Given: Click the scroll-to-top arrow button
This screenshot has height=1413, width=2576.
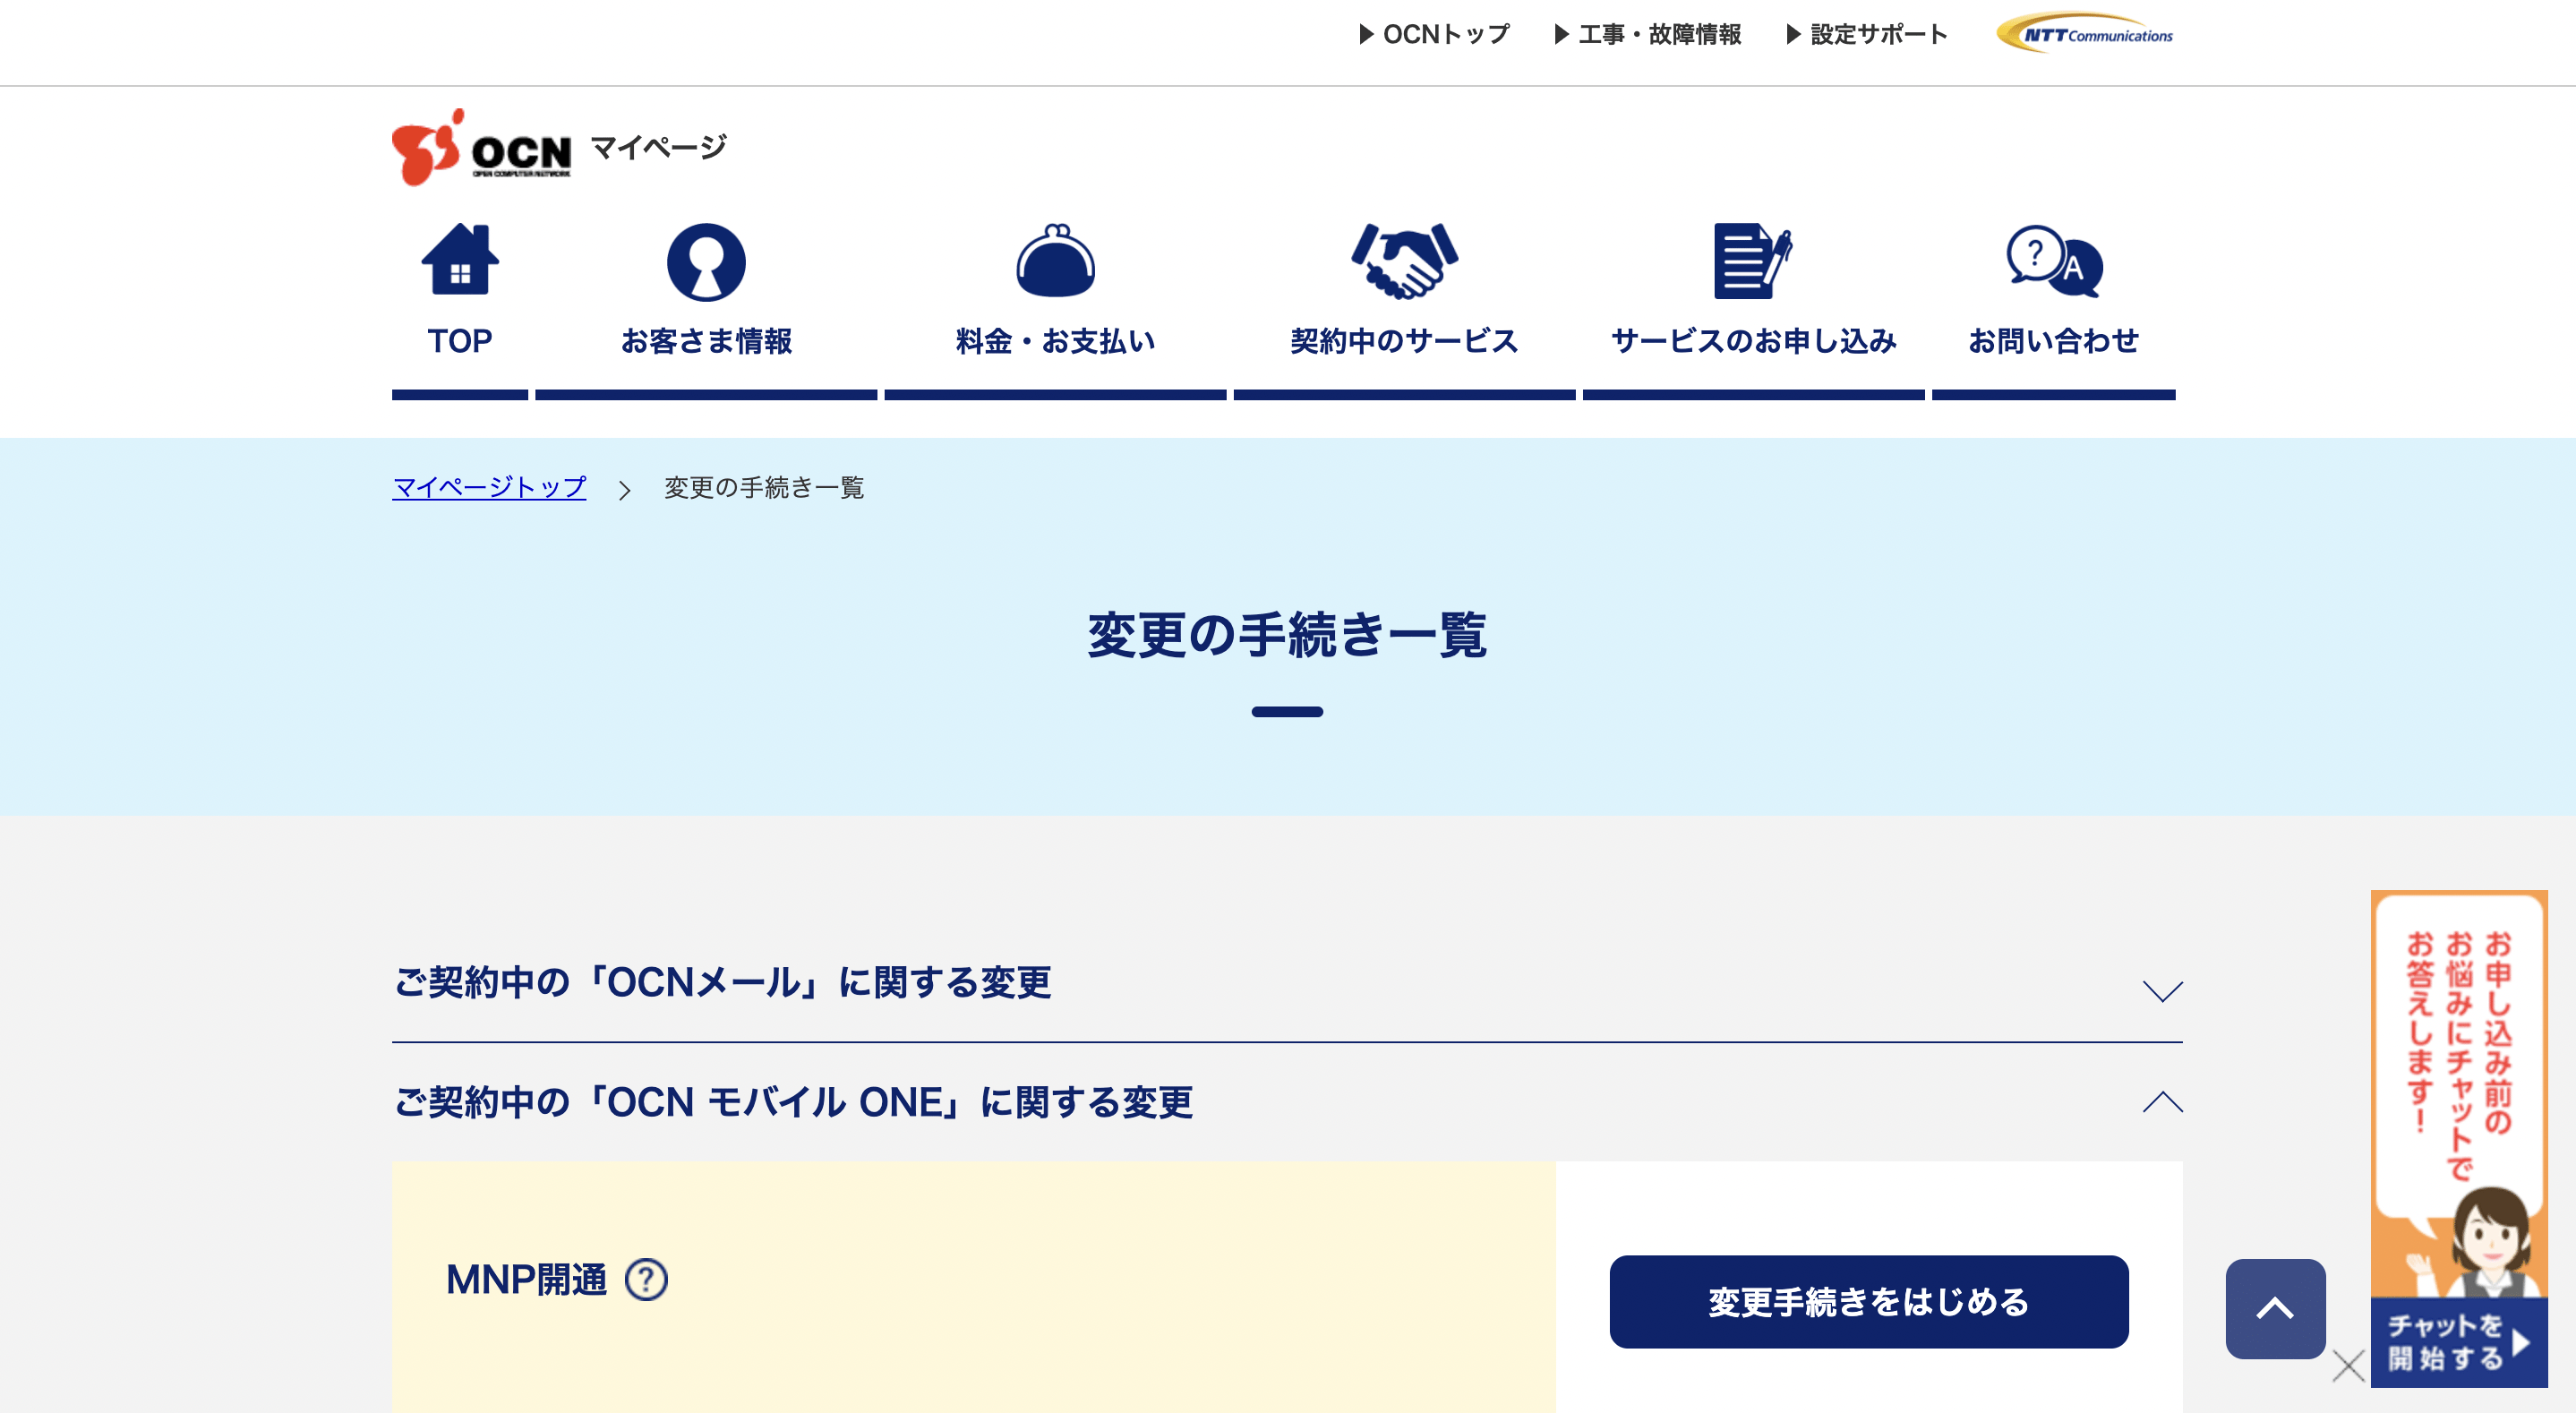Looking at the screenshot, I should tap(2275, 1308).
